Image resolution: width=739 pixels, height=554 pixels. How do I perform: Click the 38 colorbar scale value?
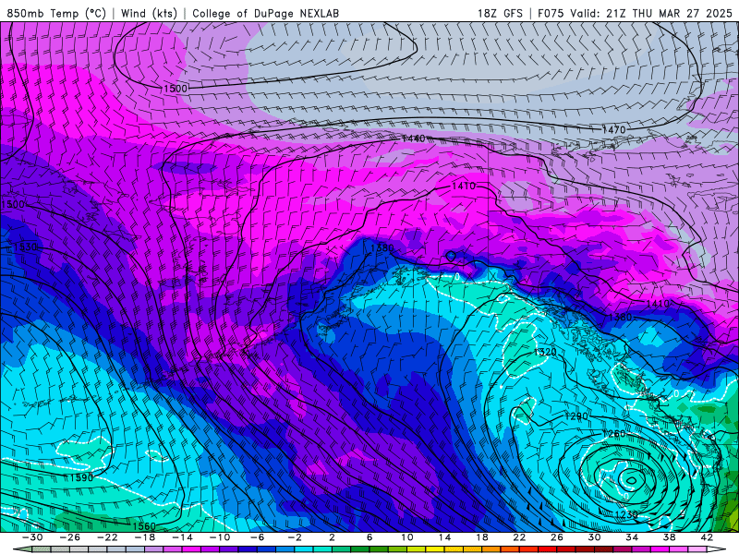[x=669, y=537]
